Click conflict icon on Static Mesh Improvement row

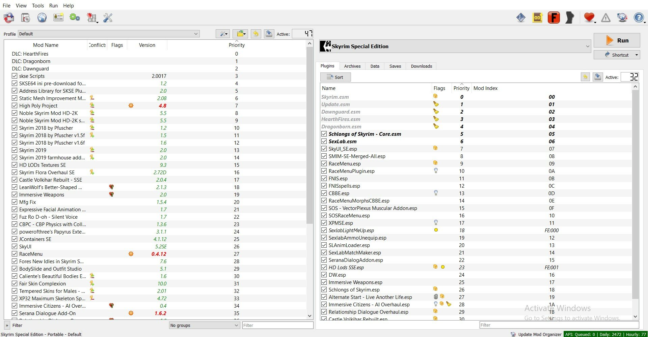click(x=92, y=98)
